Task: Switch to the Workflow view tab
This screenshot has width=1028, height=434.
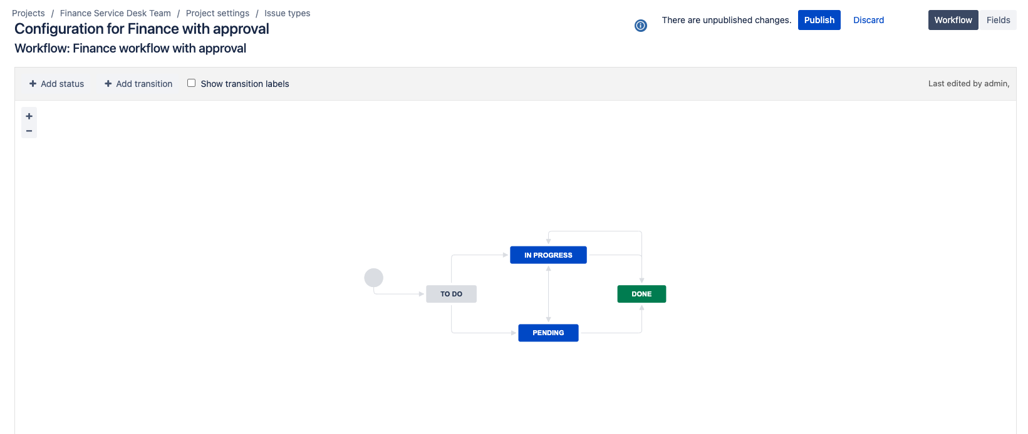Action: (953, 20)
